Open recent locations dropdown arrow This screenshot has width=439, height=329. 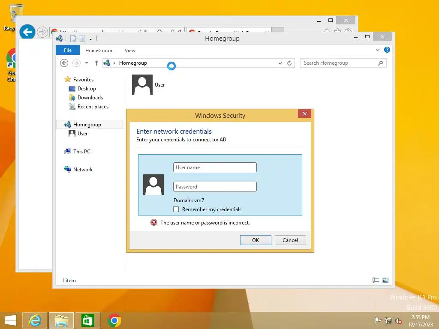(87, 63)
